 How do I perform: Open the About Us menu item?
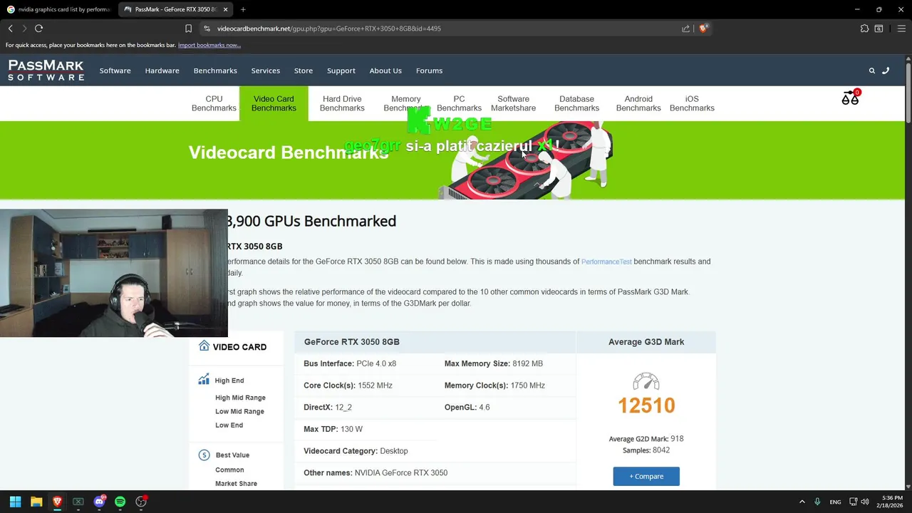(385, 71)
